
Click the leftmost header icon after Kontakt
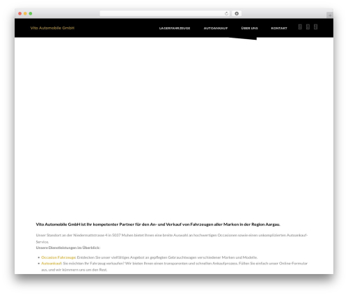pyautogui.click(x=300, y=27)
